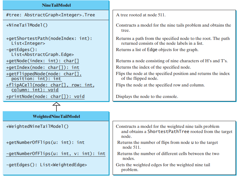
Task: Click 'Displays the node to the console.'
Action: coord(147,97)
